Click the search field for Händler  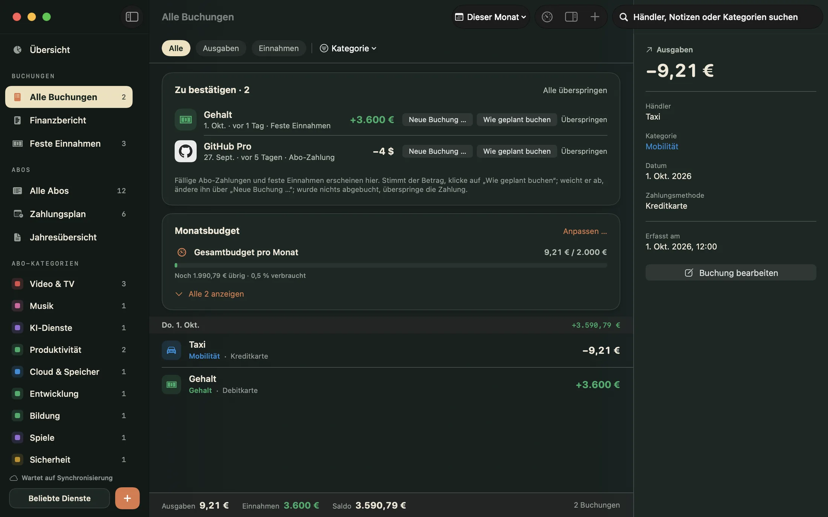coord(717,17)
